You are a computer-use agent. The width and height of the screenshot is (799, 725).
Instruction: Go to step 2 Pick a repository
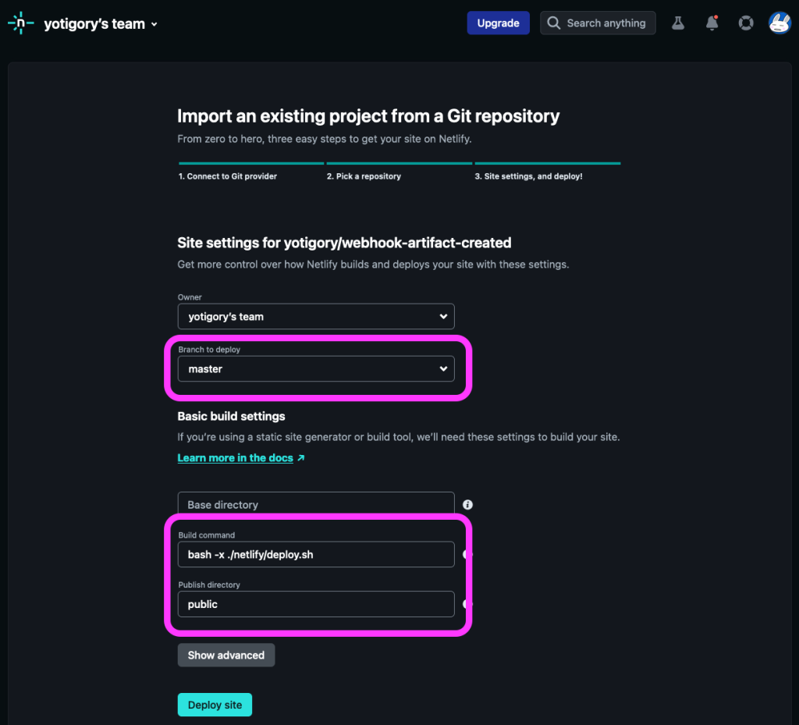tap(364, 176)
